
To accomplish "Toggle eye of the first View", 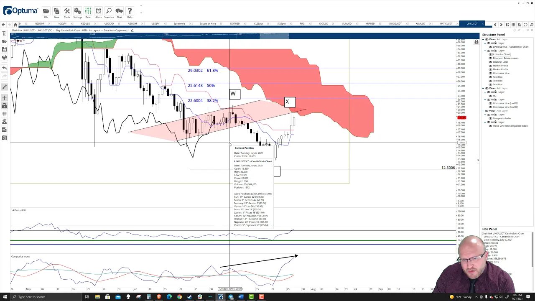I will pos(486,39).
